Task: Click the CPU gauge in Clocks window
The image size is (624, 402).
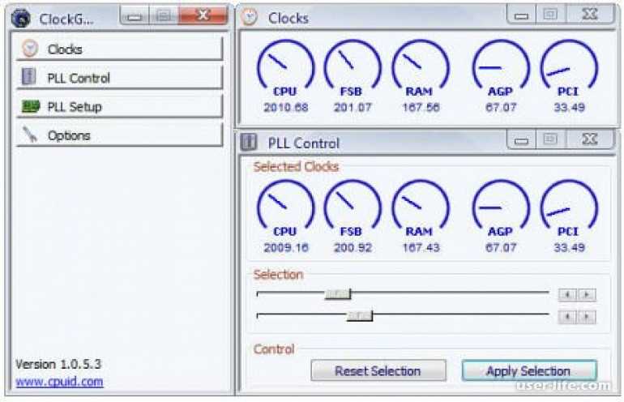Action: [x=285, y=66]
